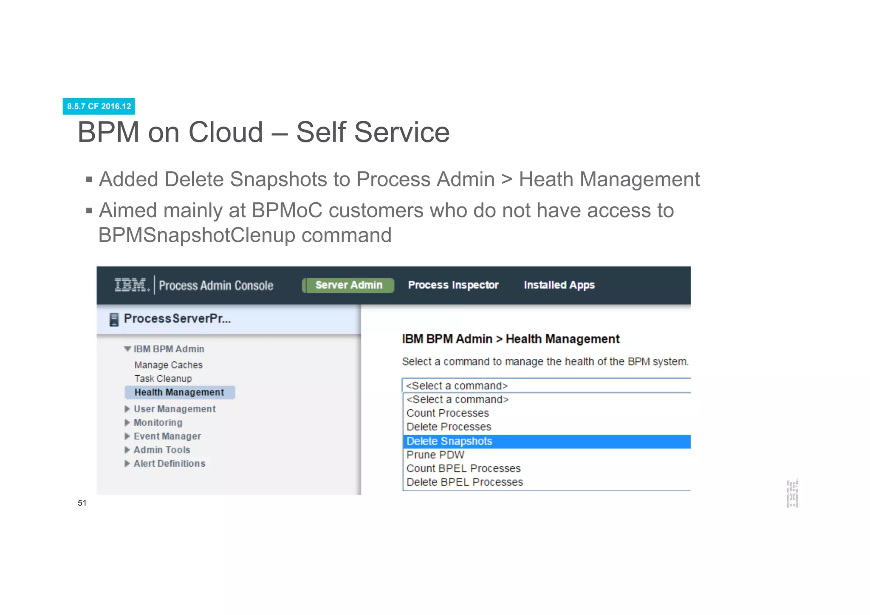Click the IBM BPM Admin label
This screenshot has height=615, width=870.
(169, 349)
